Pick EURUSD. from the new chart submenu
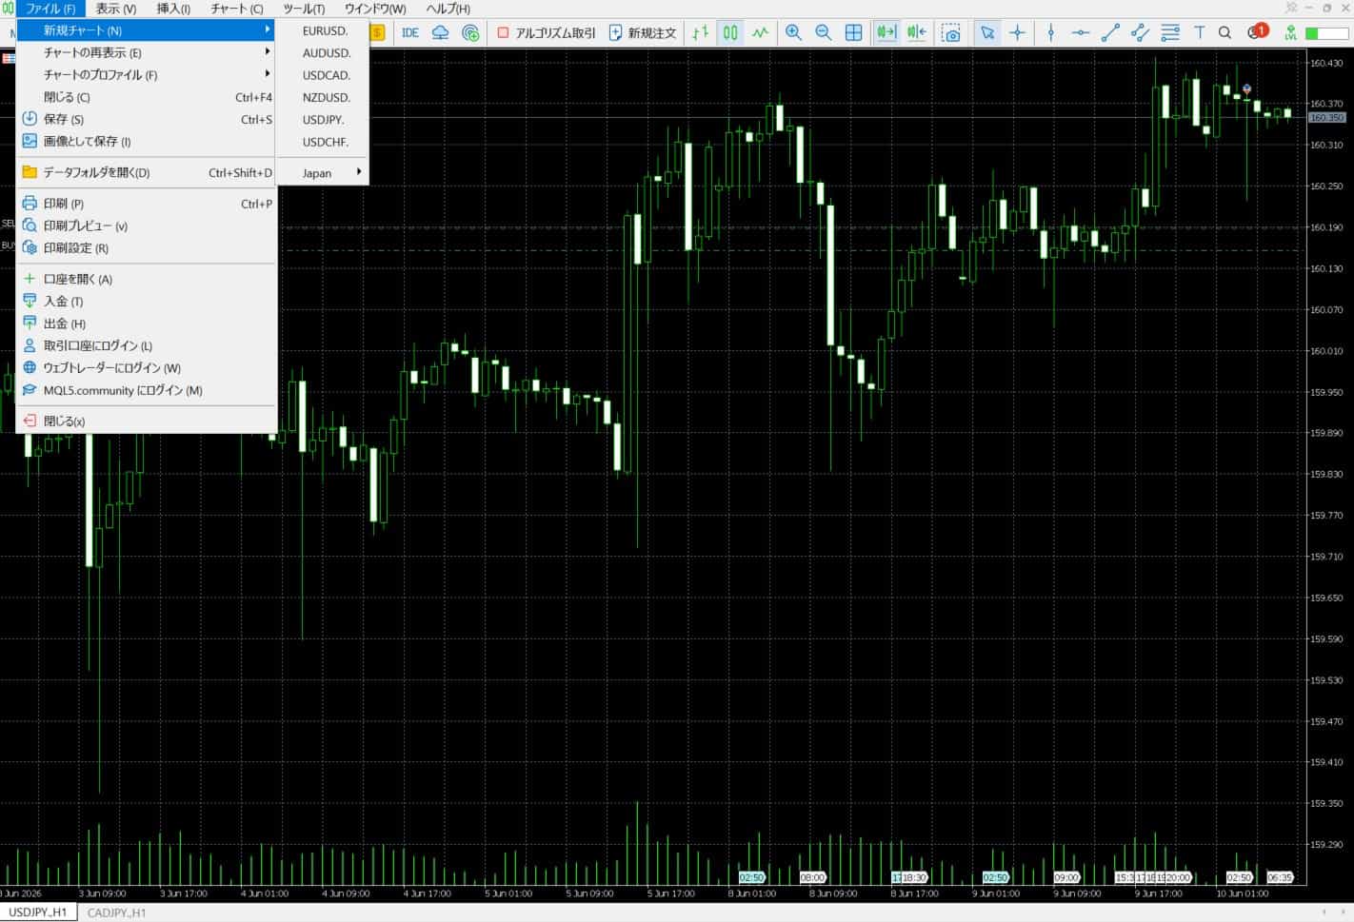Screen dimensions: 1354x922 point(322,30)
